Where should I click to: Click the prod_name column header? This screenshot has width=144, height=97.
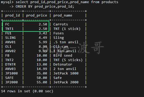click(63, 15)
